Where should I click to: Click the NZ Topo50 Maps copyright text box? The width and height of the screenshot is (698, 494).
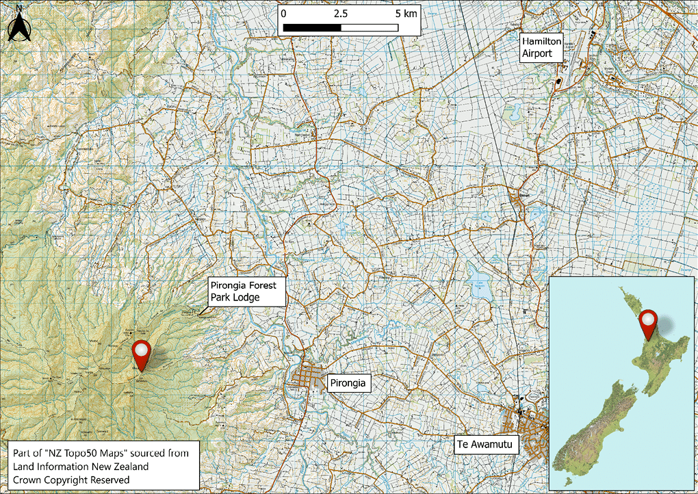[103, 466]
